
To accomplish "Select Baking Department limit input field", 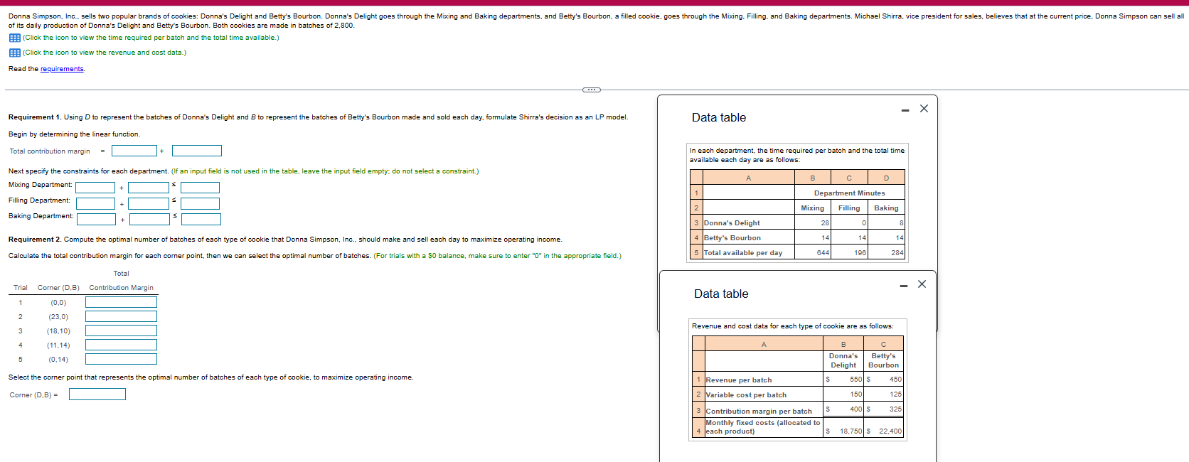I will click(x=201, y=220).
